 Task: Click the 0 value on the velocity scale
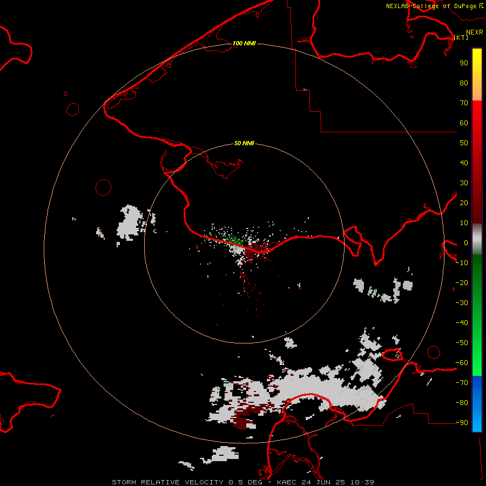[466, 242]
